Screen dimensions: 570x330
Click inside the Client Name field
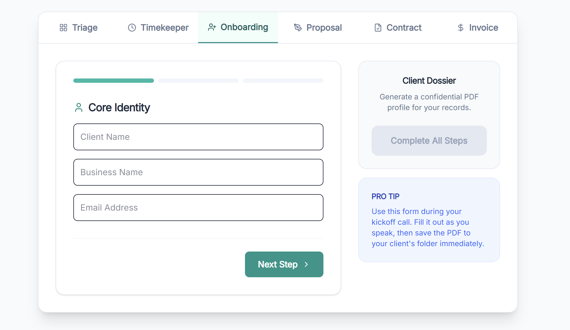pyautogui.click(x=198, y=137)
